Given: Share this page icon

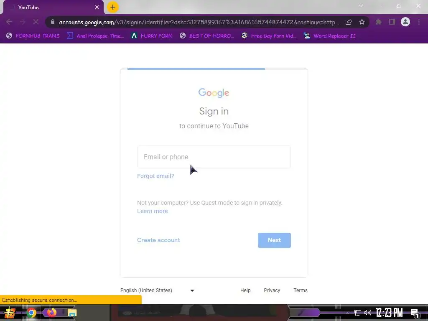Looking at the screenshot, I should tap(349, 22).
